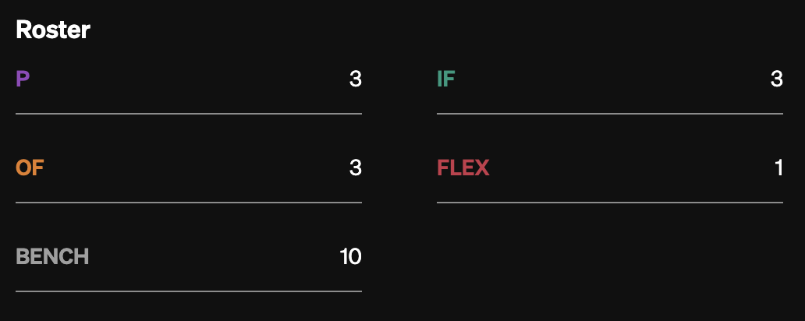Click the divider line under the FLEX row
This screenshot has height=321, width=805.
click(610, 203)
